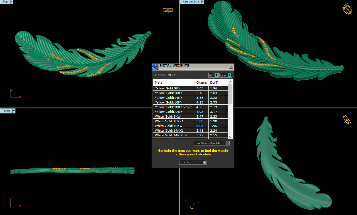Select the Yellow Gold:18KY row
Screen dimensions: 357x215
[x=174, y=102]
